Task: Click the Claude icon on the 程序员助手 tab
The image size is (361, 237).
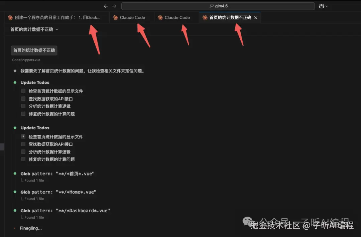Action: point(10,17)
